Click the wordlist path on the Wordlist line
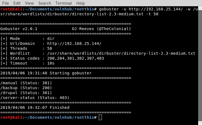Image resolution: width=202 pixels, height=125 pixels. pyautogui.click(x=121, y=53)
